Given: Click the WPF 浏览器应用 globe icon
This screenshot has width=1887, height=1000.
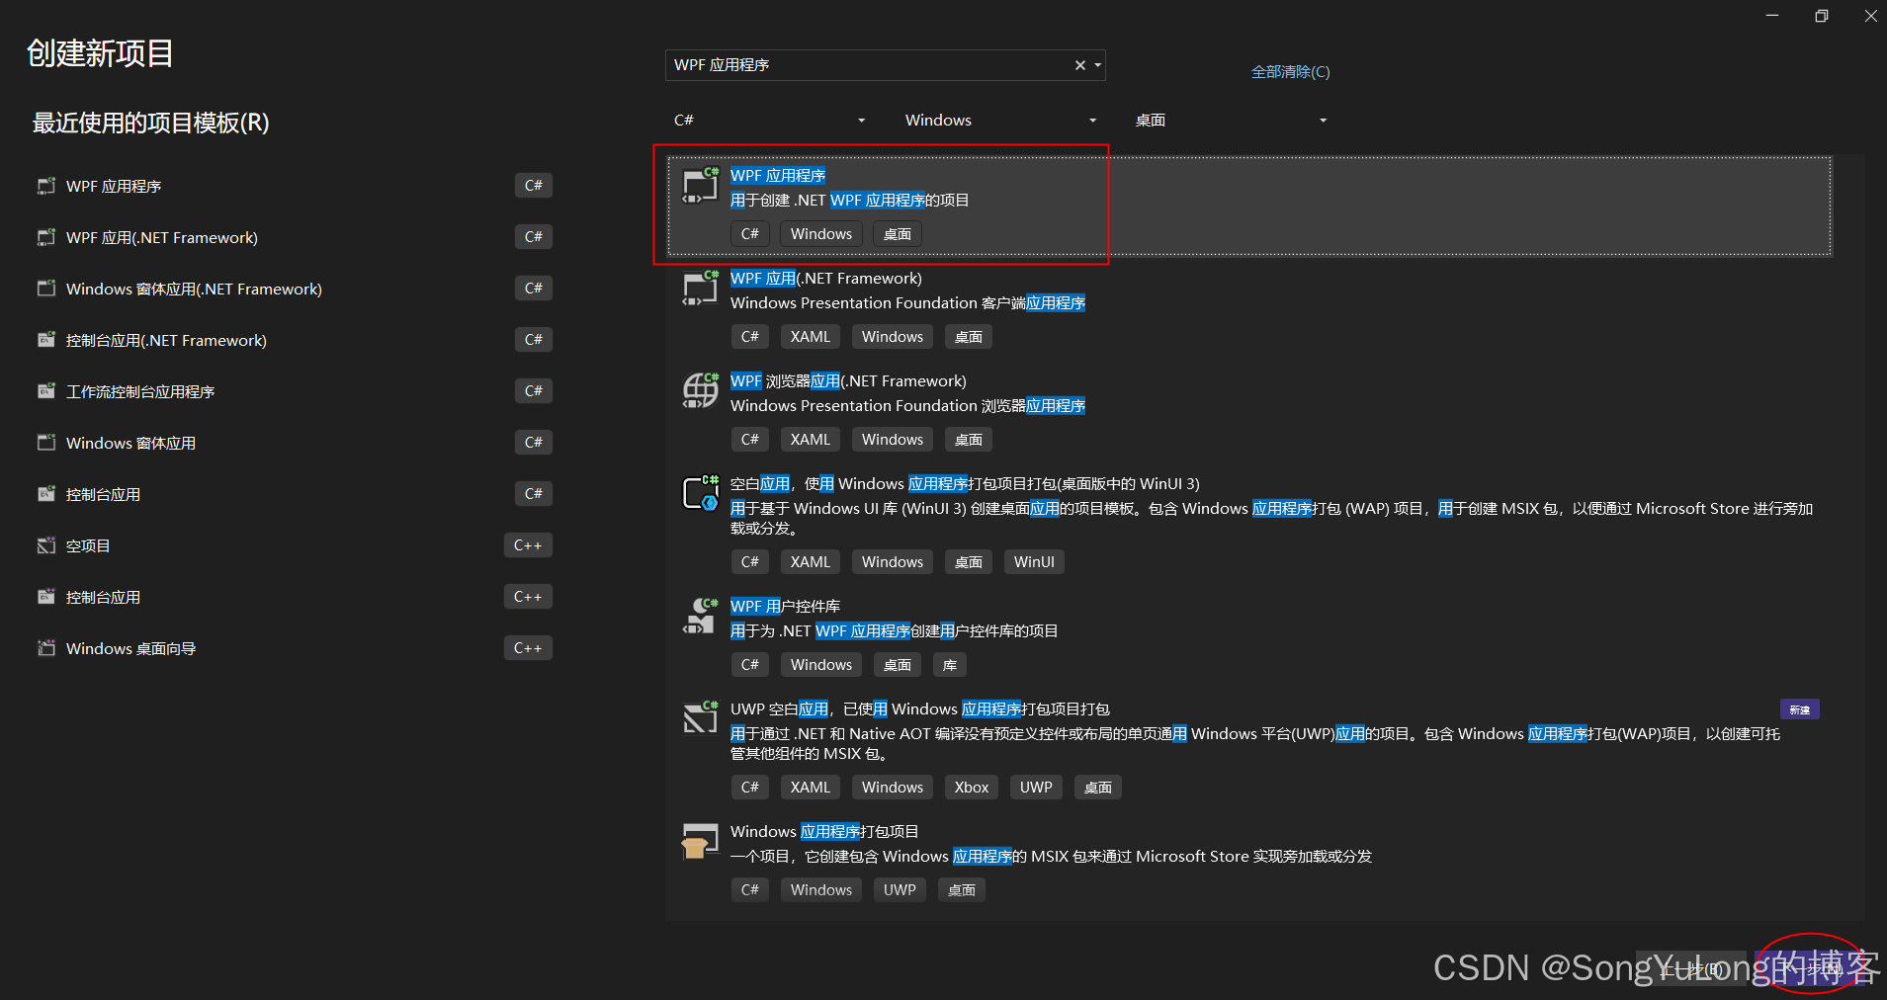Looking at the screenshot, I should tap(701, 390).
